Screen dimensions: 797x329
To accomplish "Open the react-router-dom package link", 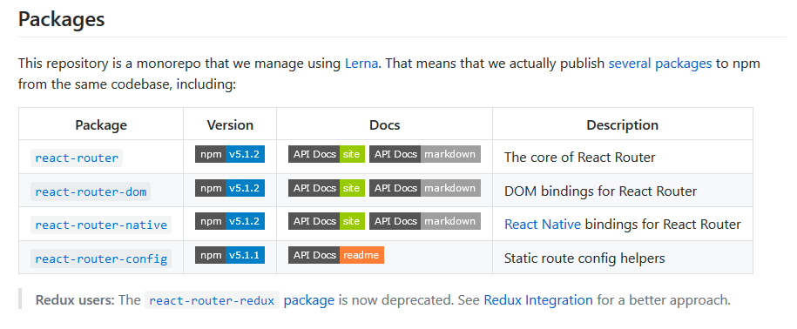I will pyautogui.click(x=91, y=191).
